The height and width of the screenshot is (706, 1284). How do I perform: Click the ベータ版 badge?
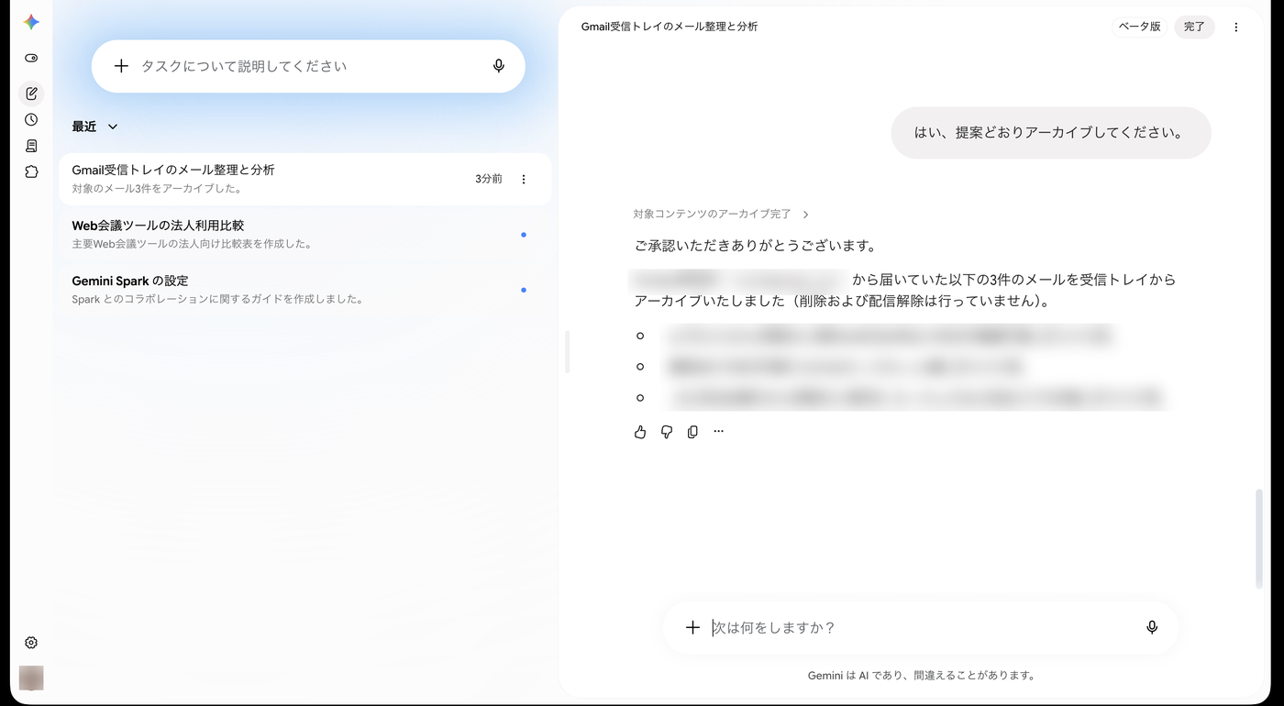coord(1140,27)
